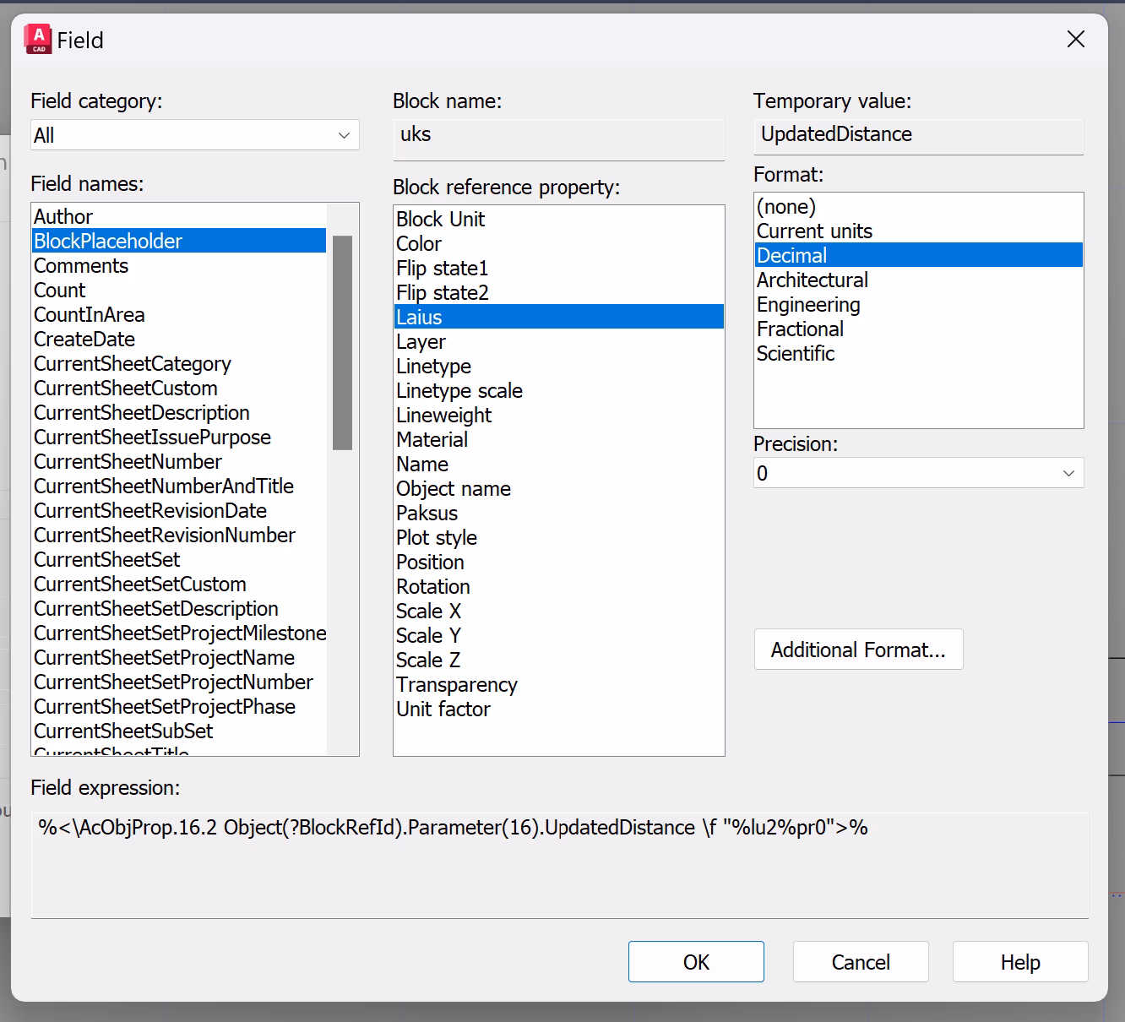Image resolution: width=1125 pixels, height=1022 pixels.
Task: Click the AutoCAD icon in title bar
Action: [x=38, y=40]
